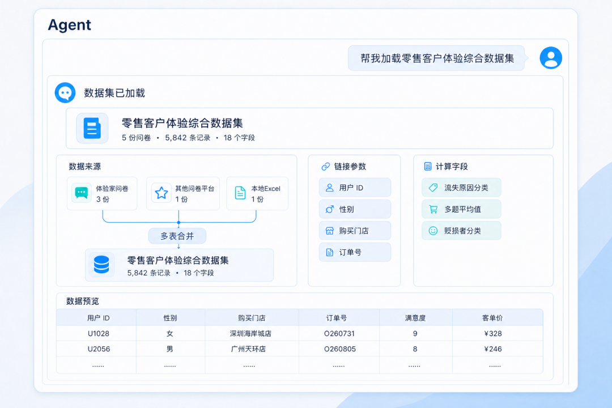612x408 pixels.
Task: Select the 用户 ID link parameter
Action: tap(355, 188)
